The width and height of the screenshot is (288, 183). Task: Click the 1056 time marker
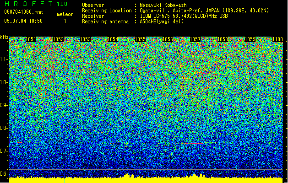point(168,39)
